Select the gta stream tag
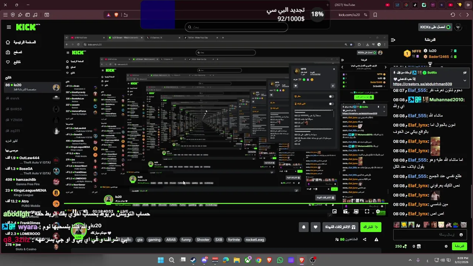Screen dimensions: 473x266 140,239
